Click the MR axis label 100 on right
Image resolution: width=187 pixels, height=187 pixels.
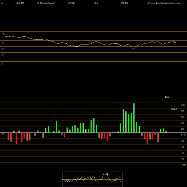click(x=183, y=105)
